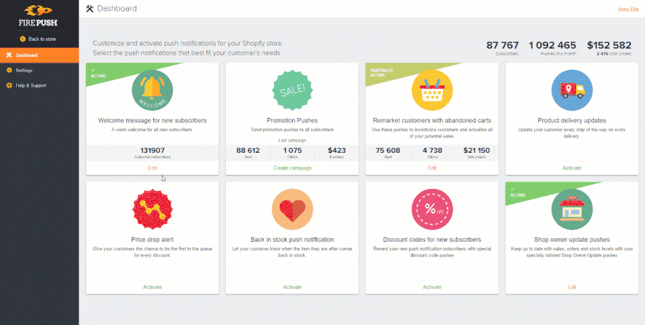The height and width of the screenshot is (325, 645).
Task: Click the welcome bell icon
Action: tap(152, 90)
